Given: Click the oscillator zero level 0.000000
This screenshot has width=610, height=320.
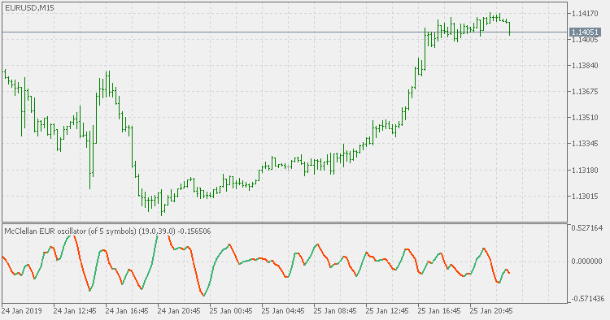Looking at the screenshot, I should (586, 262).
